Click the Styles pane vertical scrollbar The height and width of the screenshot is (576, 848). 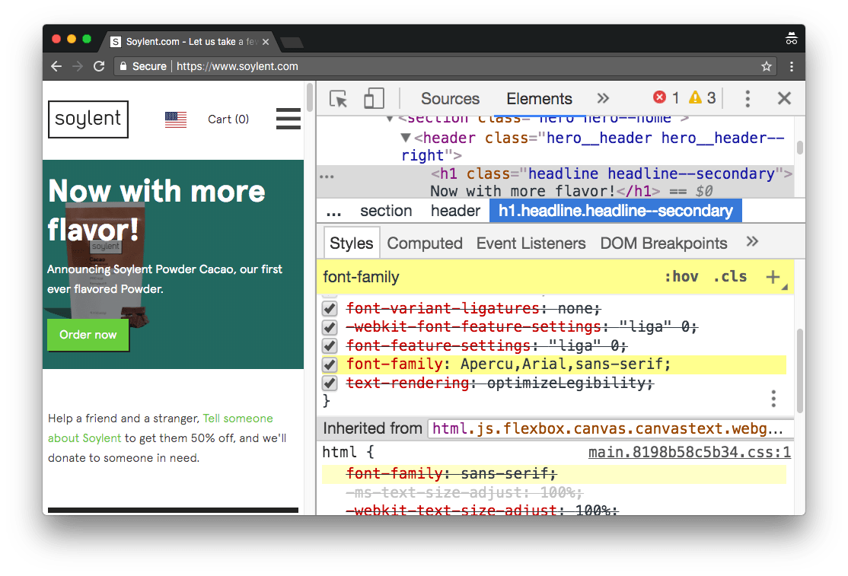click(x=800, y=370)
